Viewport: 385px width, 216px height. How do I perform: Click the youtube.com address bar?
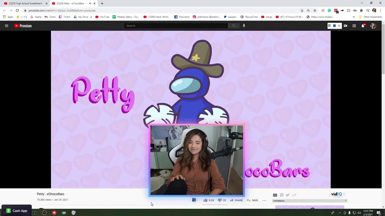[162, 10]
